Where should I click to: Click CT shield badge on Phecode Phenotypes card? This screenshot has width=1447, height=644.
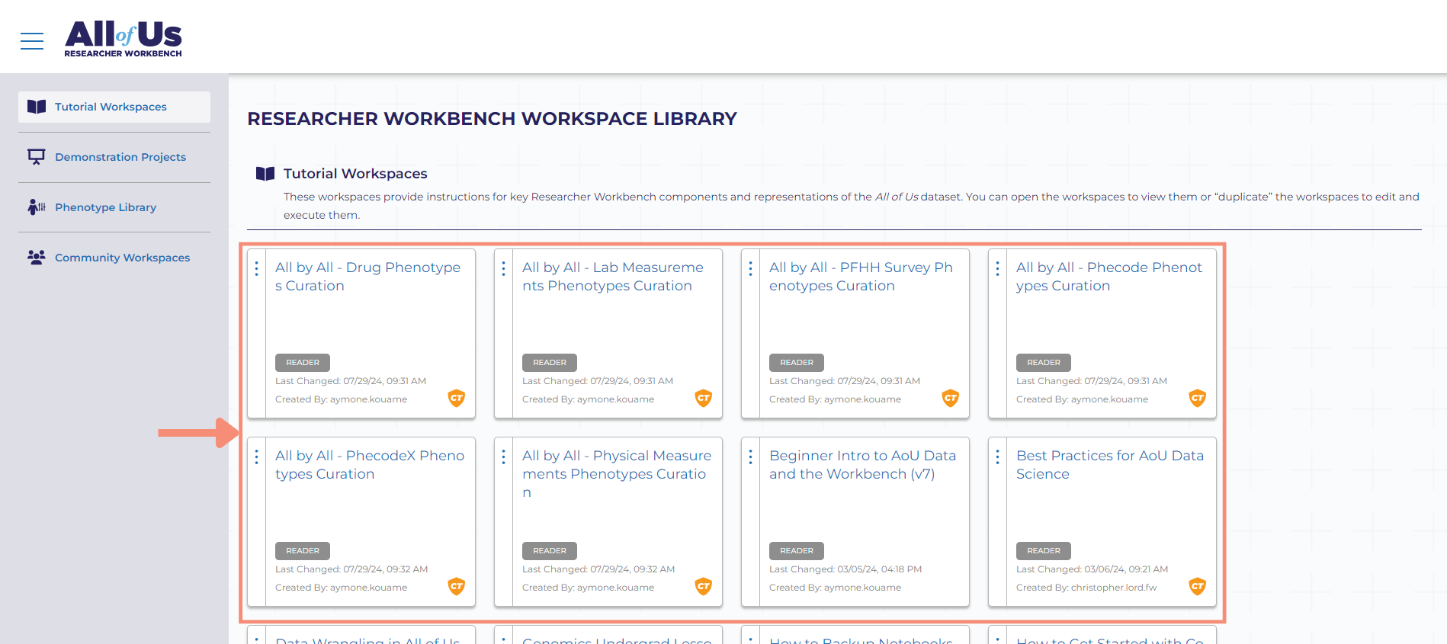coord(1198,398)
